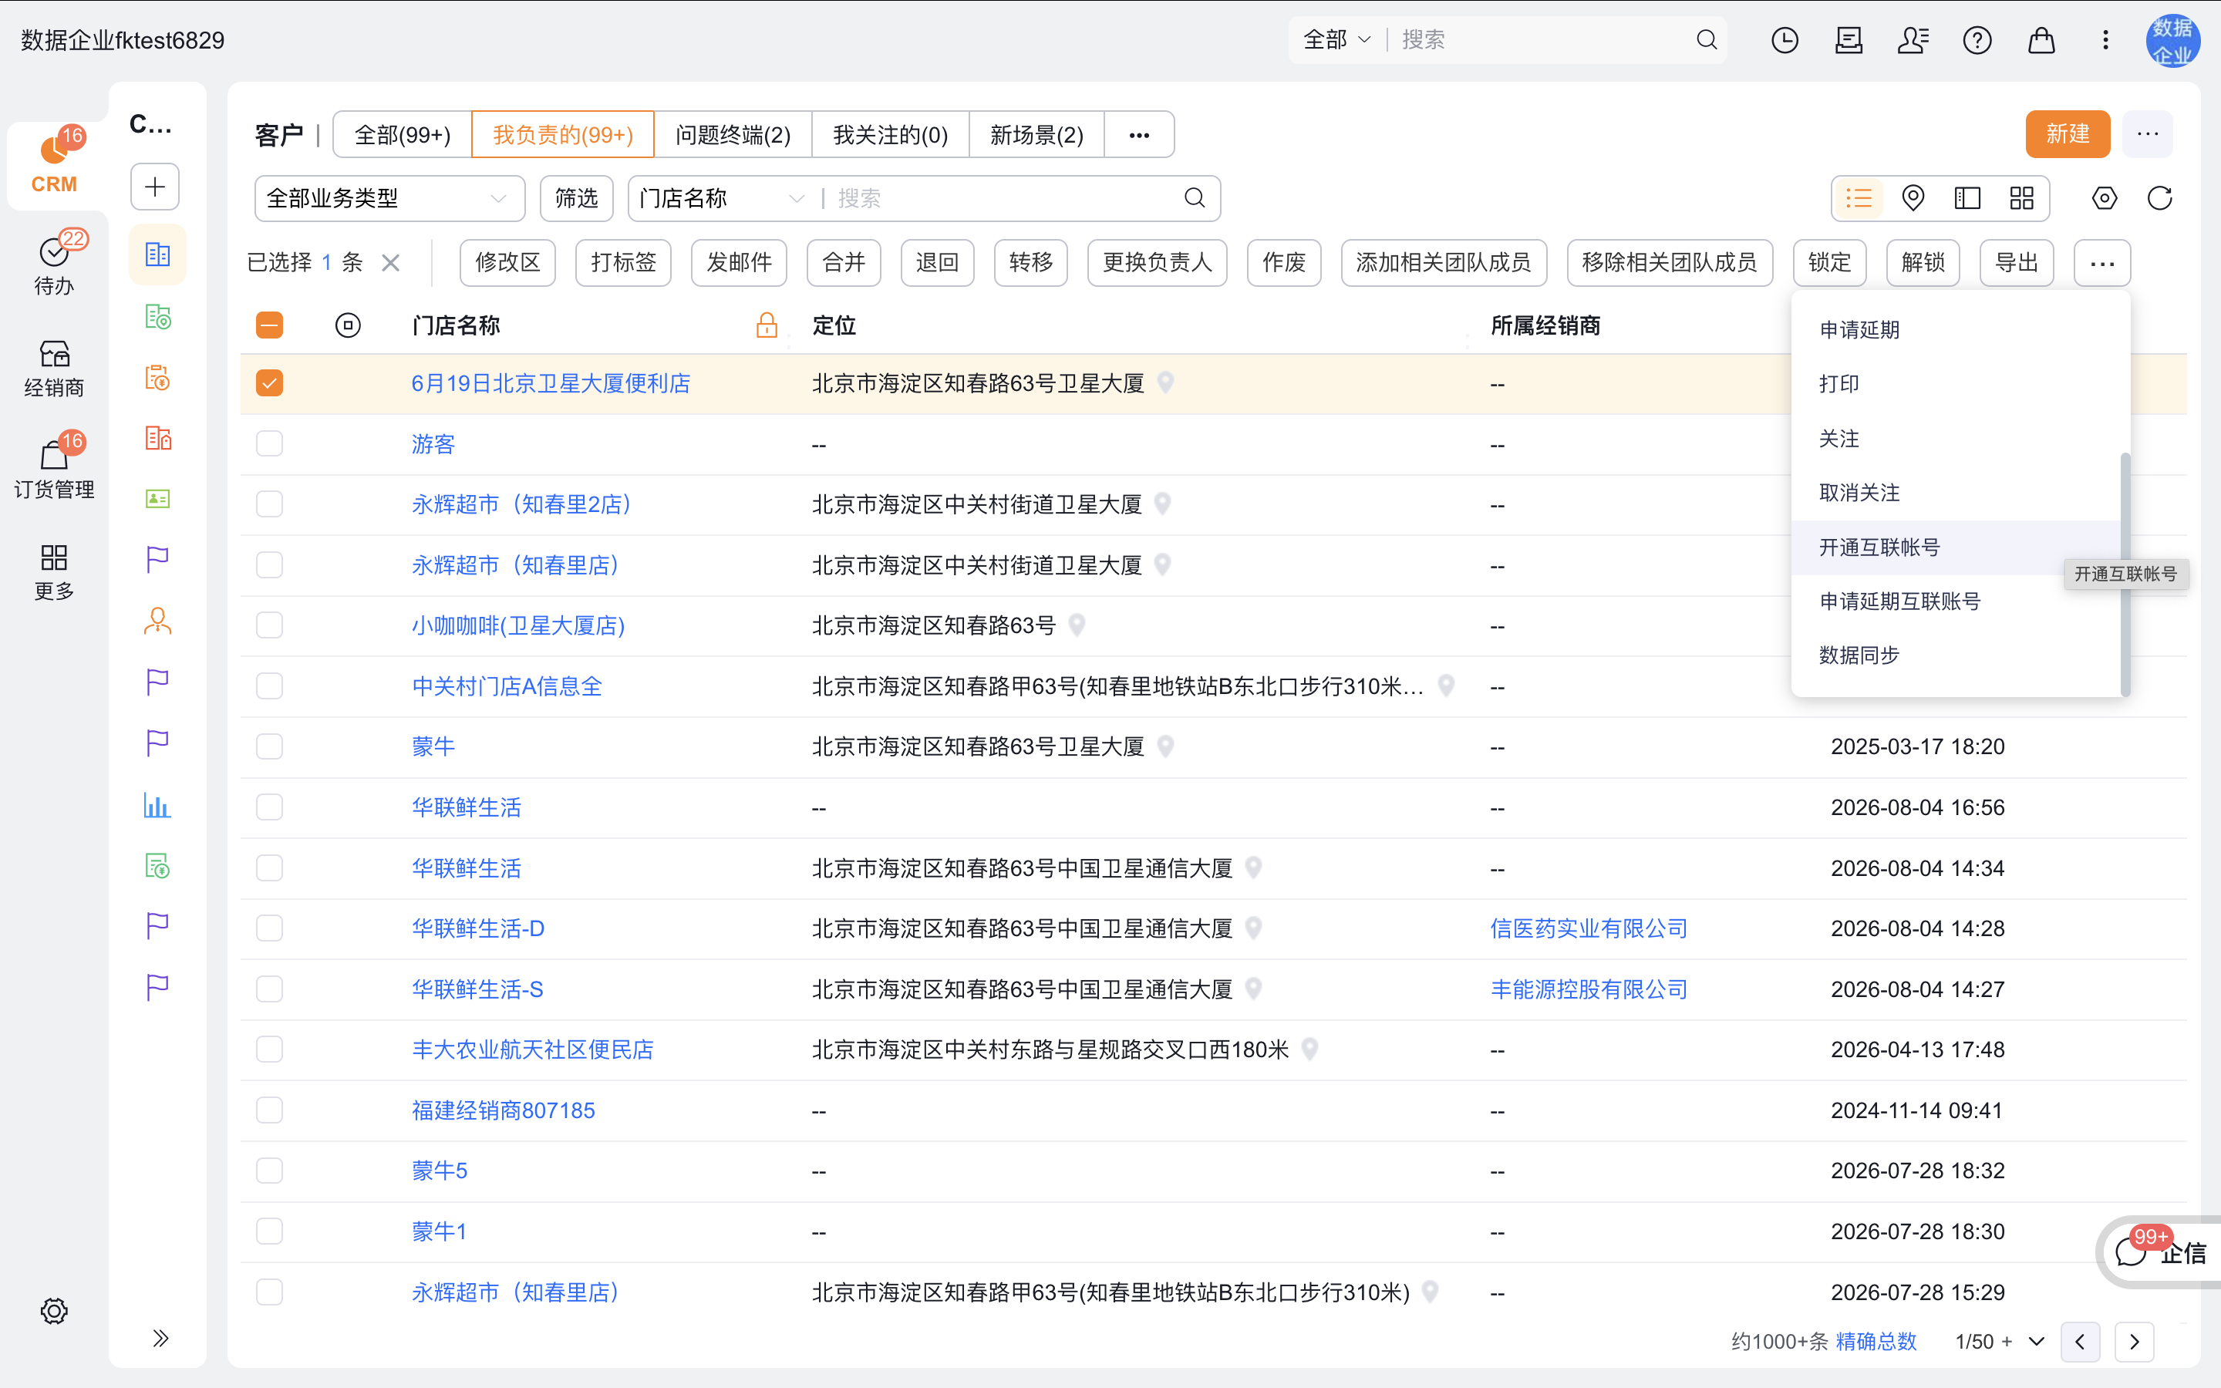Check the 游客 row checkbox

[x=269, y=443]
